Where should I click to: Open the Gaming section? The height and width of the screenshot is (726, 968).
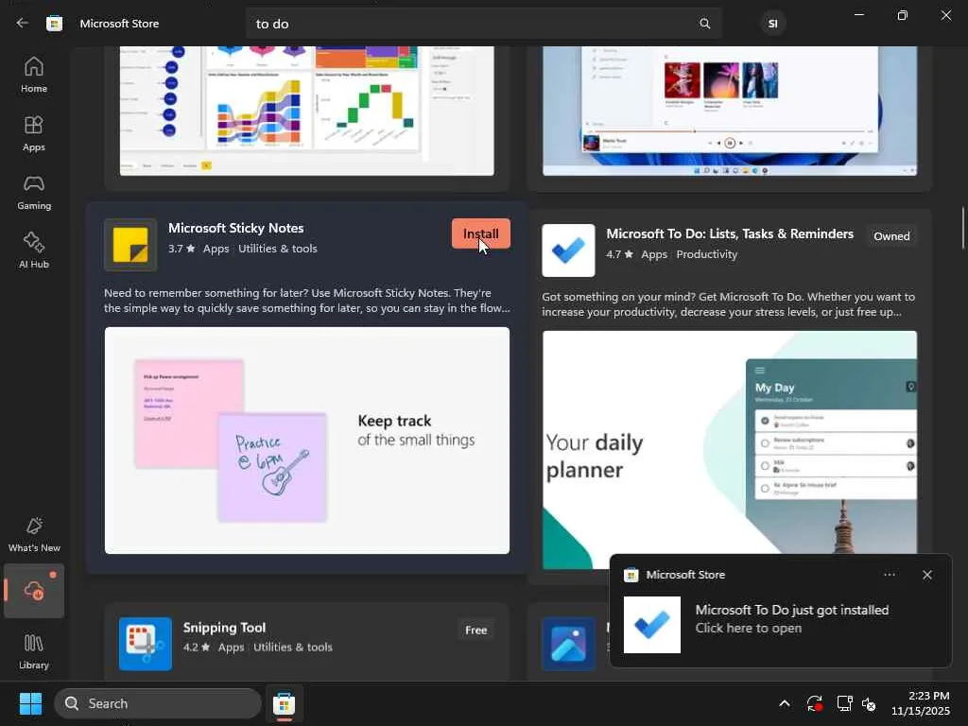[x=34, y=192]
